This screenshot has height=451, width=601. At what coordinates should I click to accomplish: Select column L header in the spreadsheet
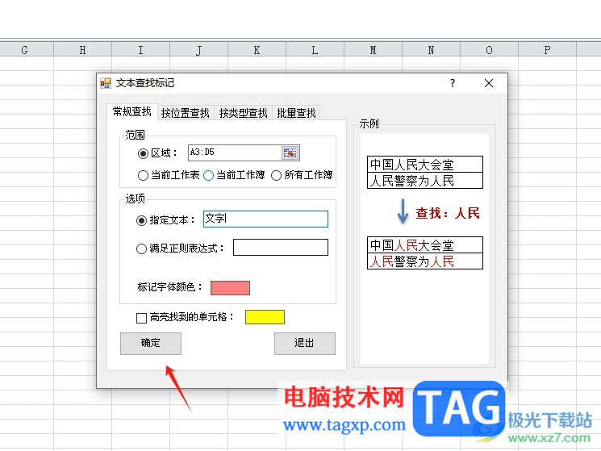click(x=315, y=50)
